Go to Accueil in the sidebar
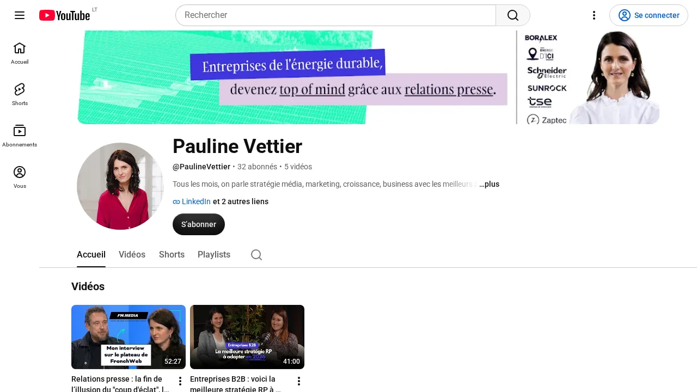The image size is (697, 392). tap(20, 53)
